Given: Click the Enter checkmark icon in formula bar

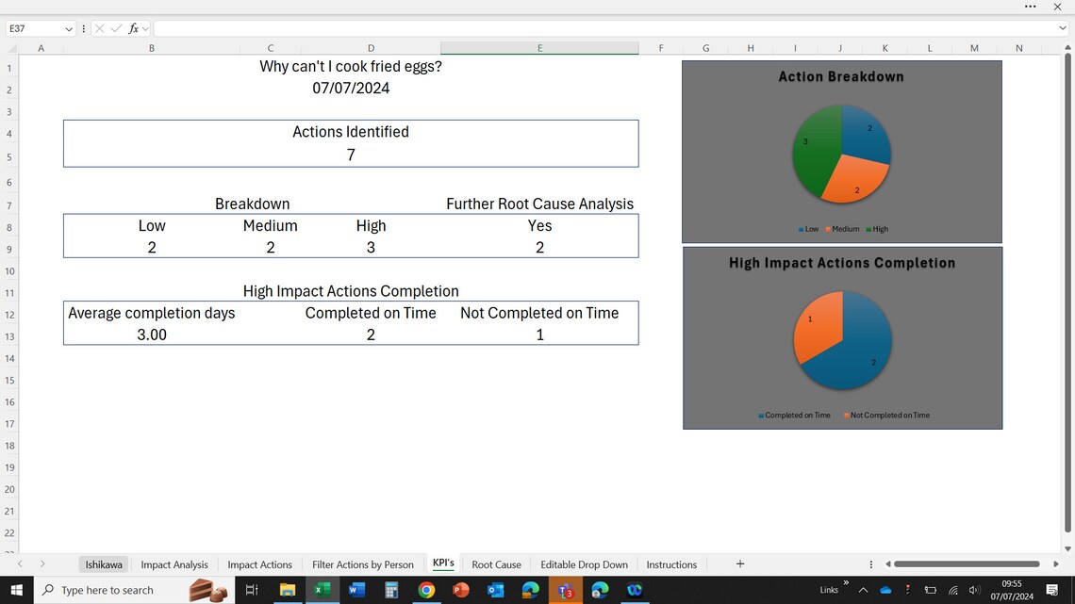Looking at the screenshot, I should click(x=115, y=28).
